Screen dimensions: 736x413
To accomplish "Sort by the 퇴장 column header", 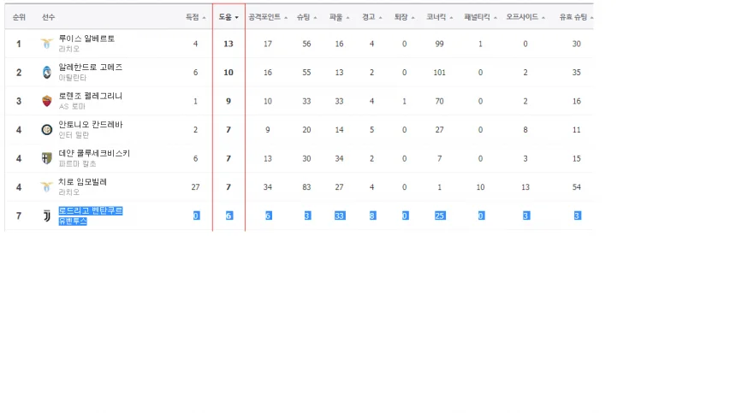I will pyautogui.click(x=404, y=17).
